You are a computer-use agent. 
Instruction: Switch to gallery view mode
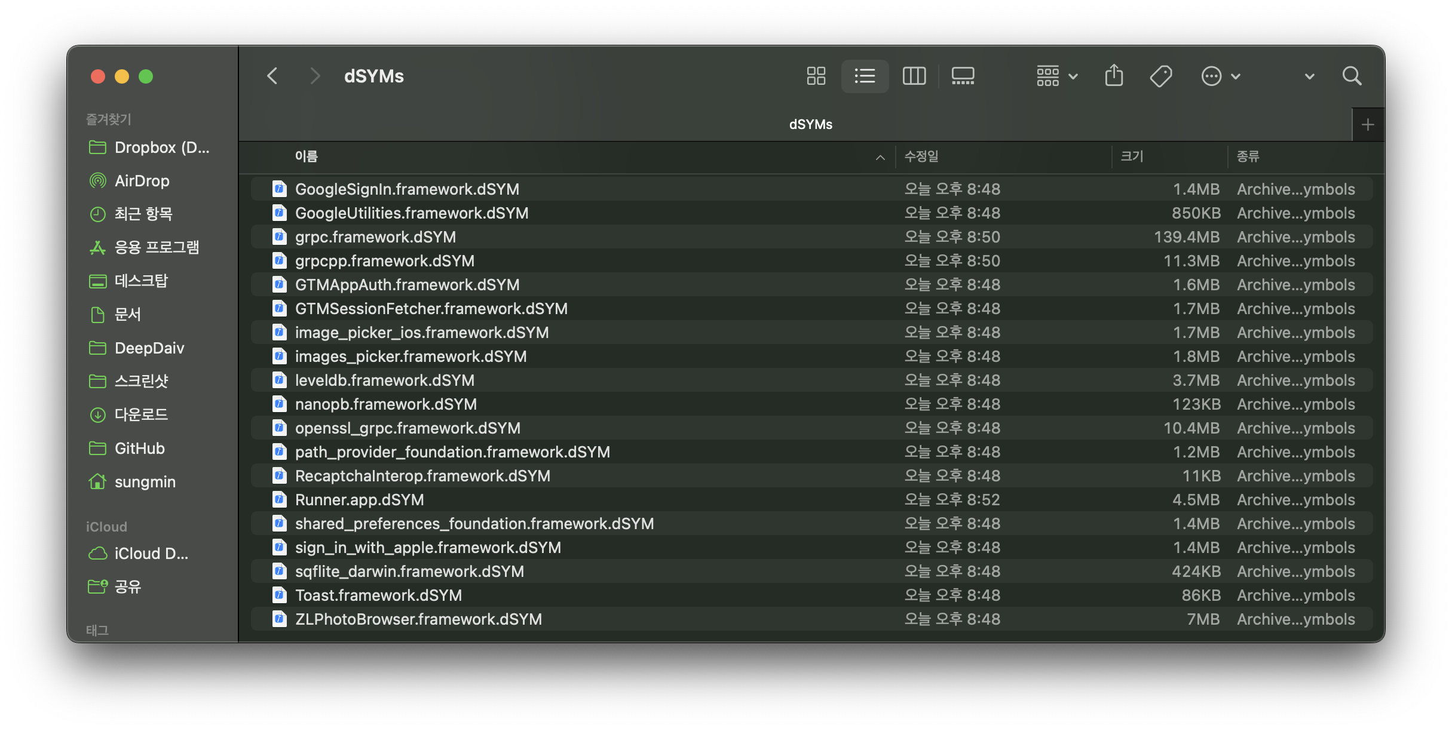pyautogui.click(x=963, y=76)
